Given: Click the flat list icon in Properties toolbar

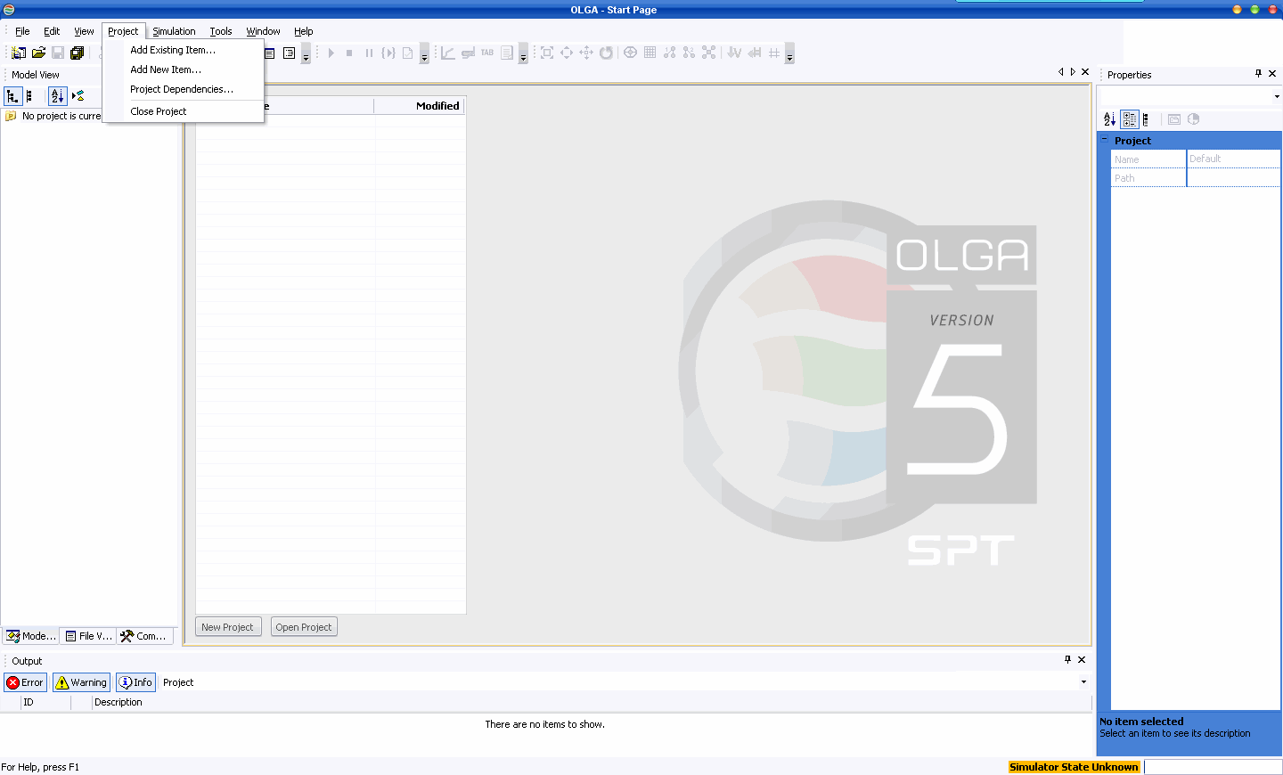Looking at the screenshot, I should 1147,119.
